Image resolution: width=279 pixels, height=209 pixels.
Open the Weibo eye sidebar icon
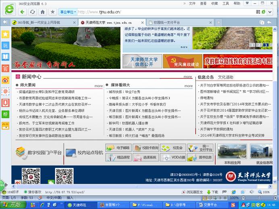point(5,80)
